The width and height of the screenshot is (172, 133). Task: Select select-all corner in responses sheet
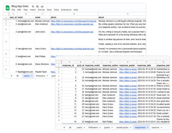pyautogui.click(x=59, y=62)
